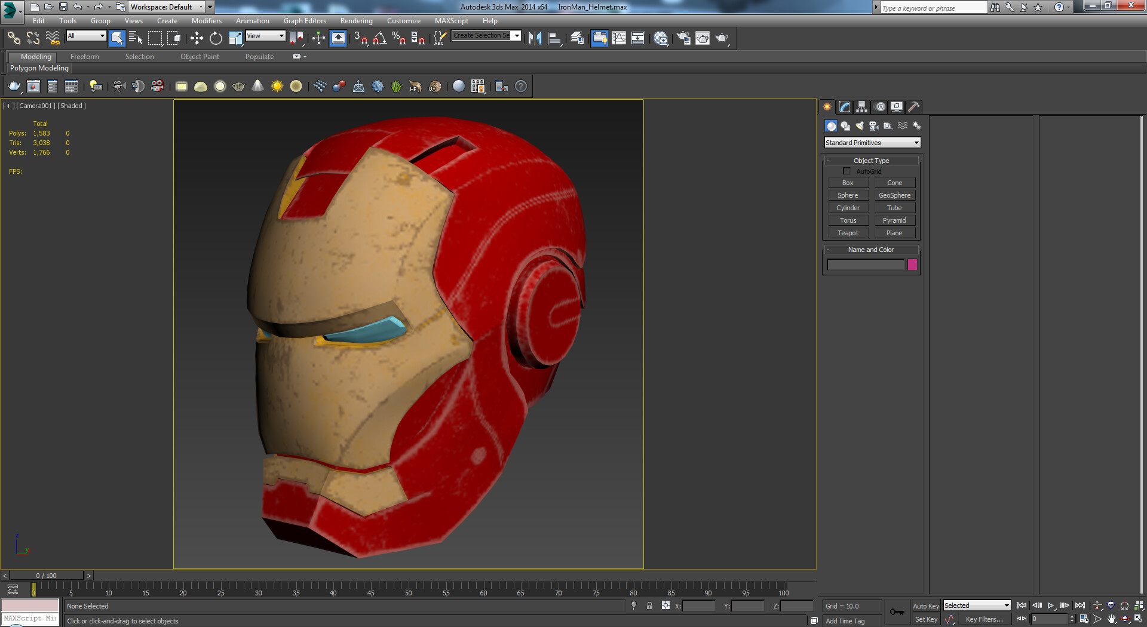
Task: Toggle the Angle Snap button
Action: point(380,38)
